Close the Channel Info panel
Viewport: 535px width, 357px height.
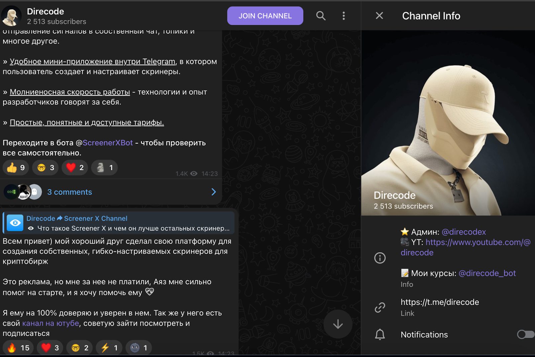379,16
